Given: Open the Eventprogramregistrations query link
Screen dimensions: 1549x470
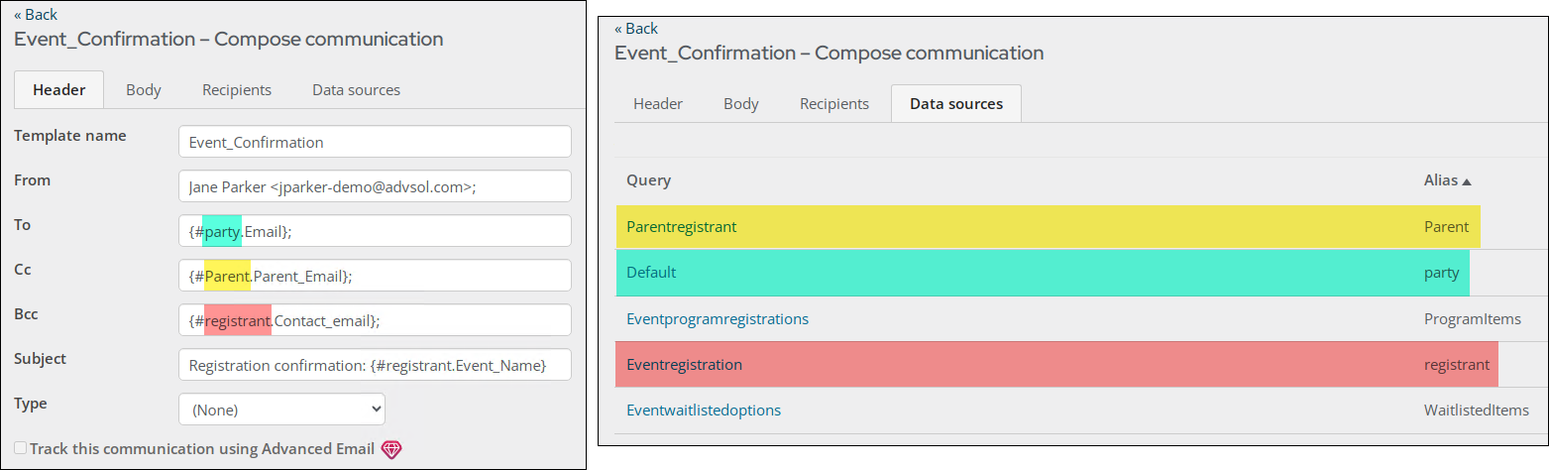Looking at the screenshot, I should [718, 318].
